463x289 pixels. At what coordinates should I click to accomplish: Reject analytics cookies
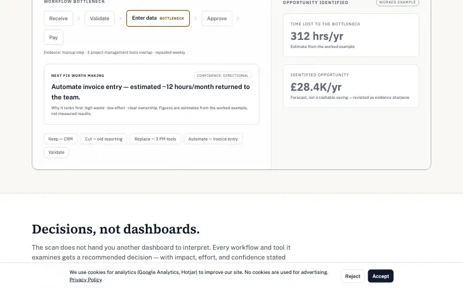point(352,276)
